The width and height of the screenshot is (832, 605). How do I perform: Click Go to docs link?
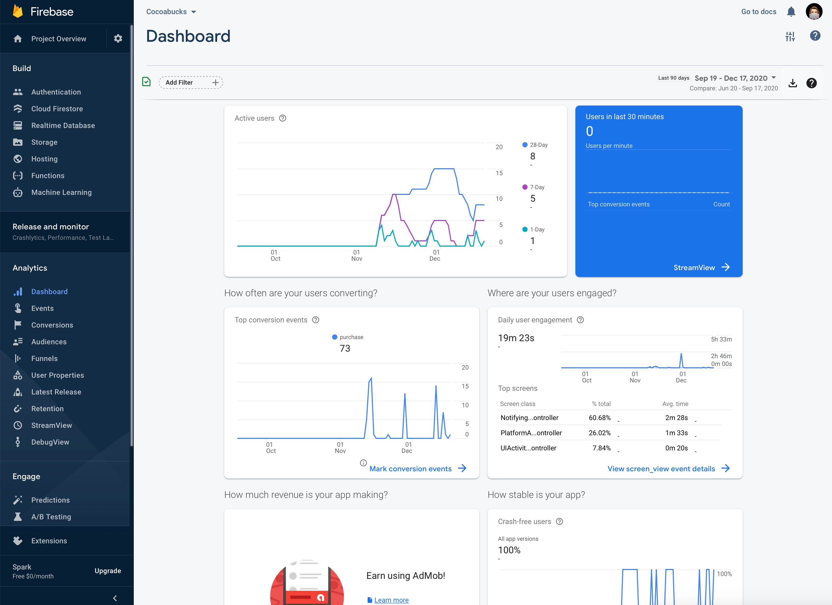click(759, 12)
